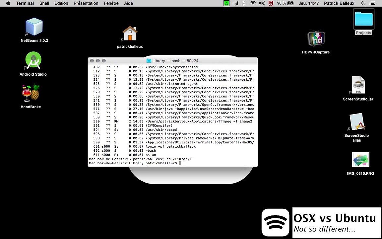Open the Apple menu
382x239 pixels.
(x=8, y=3)
